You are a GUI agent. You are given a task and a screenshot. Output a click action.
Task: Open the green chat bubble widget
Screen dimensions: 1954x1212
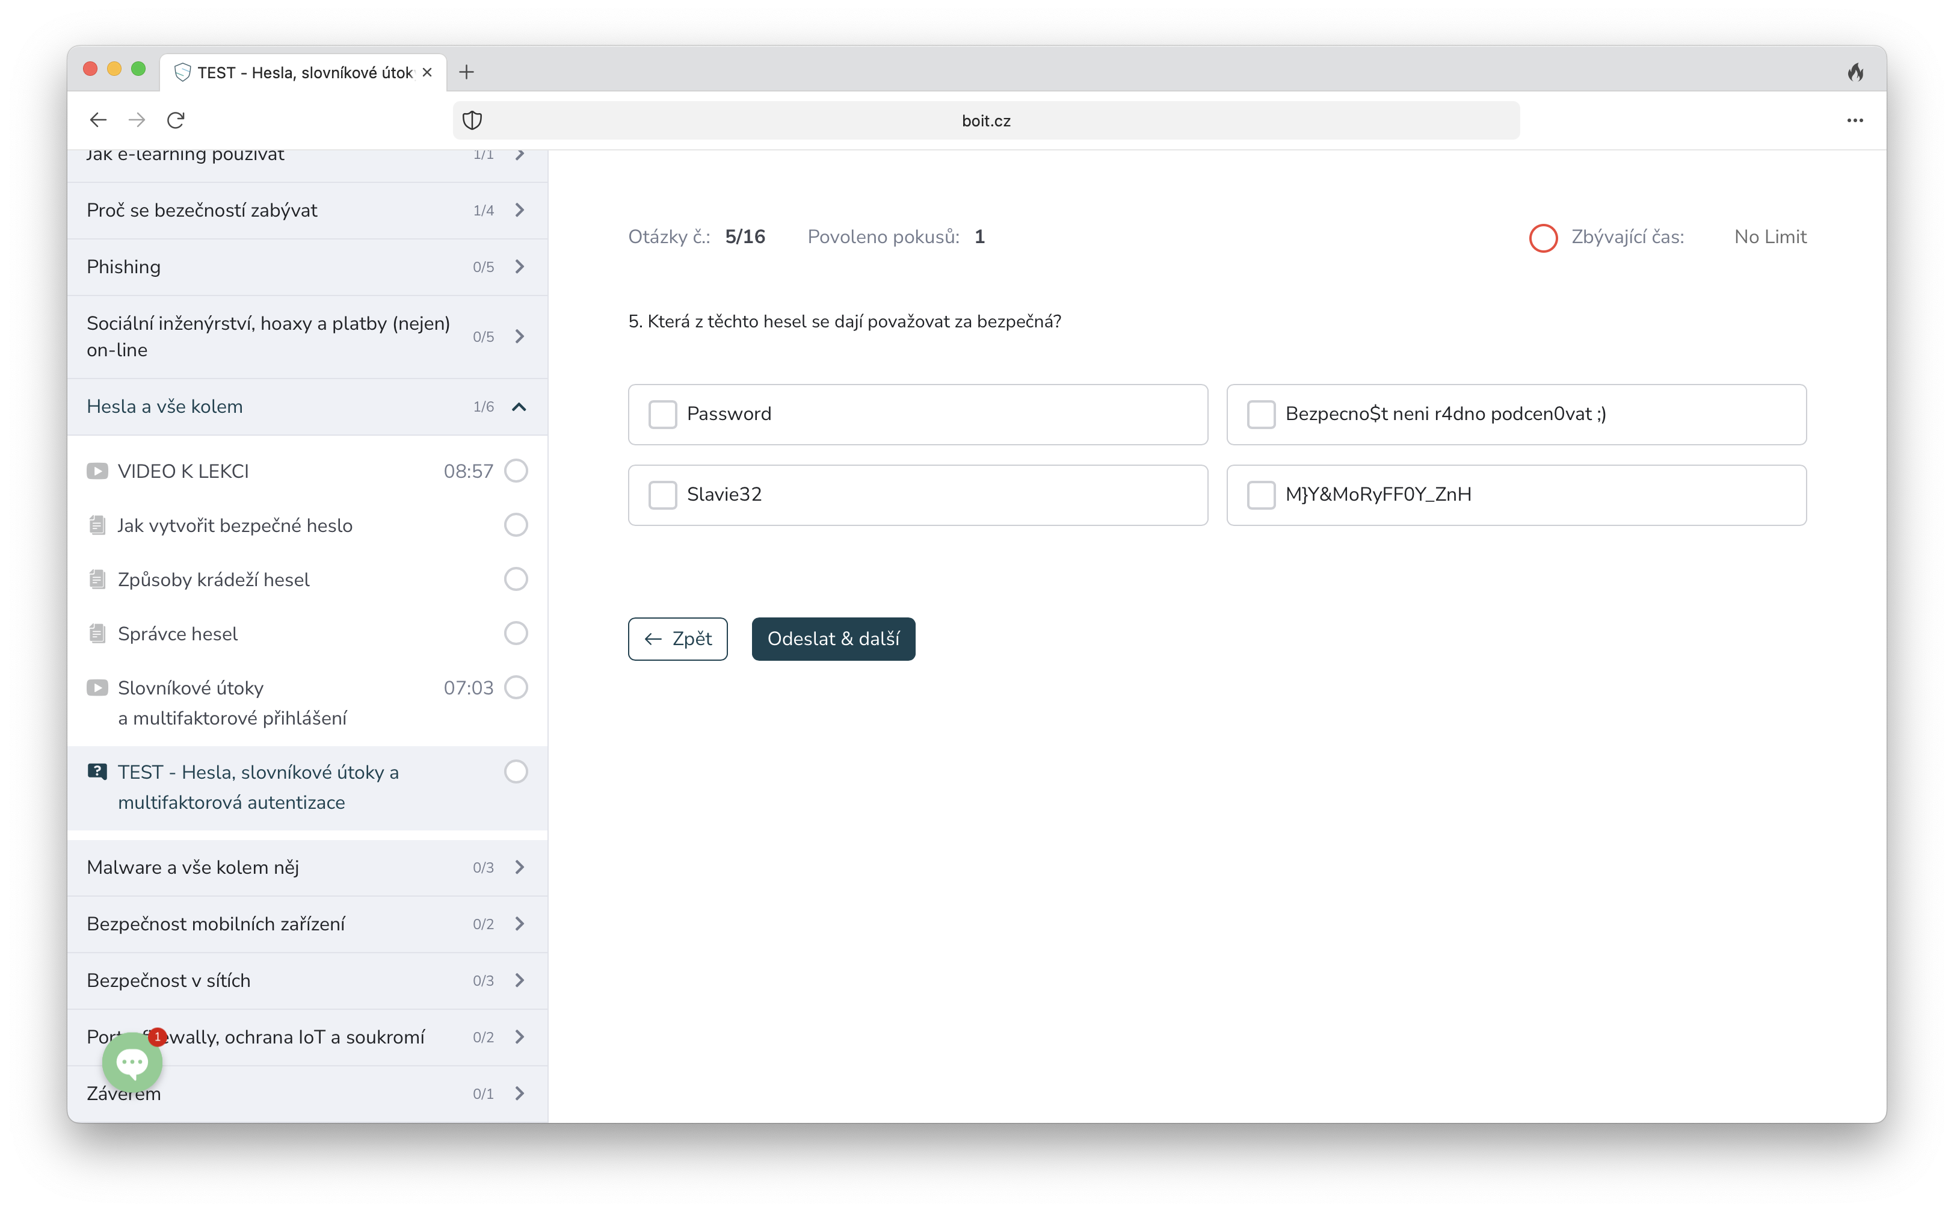pyautogui.click(x=132, y=1062)
